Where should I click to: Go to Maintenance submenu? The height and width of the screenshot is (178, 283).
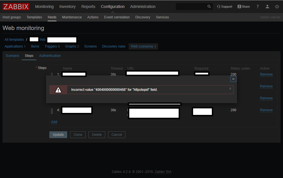pos(72,17)
